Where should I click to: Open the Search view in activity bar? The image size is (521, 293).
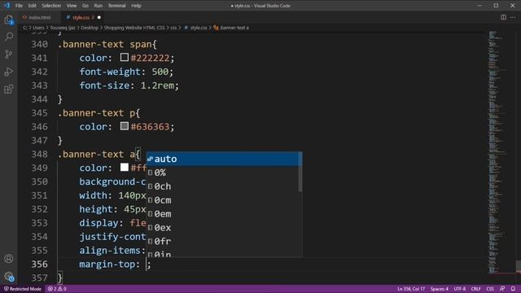(x=9, y=37)
